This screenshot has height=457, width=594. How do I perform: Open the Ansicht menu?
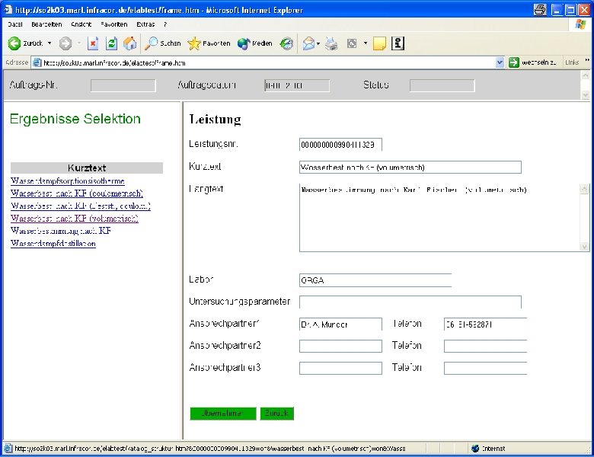81,24
